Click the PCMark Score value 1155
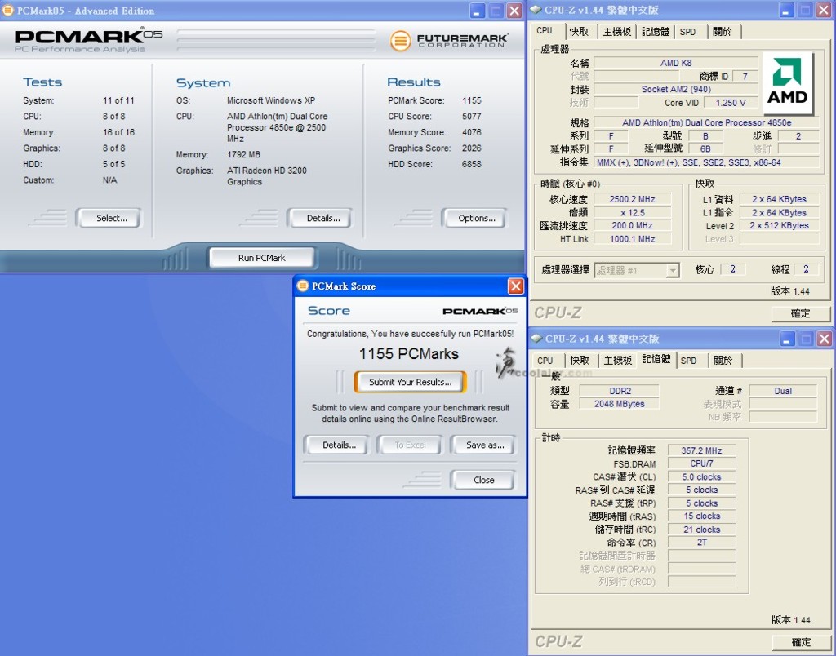The width and height of the screenshot is (836, 656). coord(471,100)
